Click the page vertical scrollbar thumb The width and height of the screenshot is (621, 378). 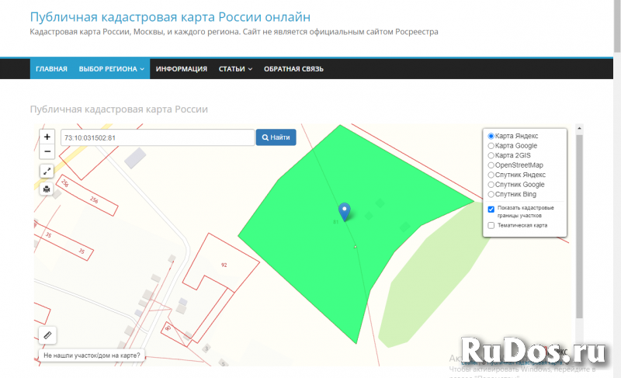(617, 26)
